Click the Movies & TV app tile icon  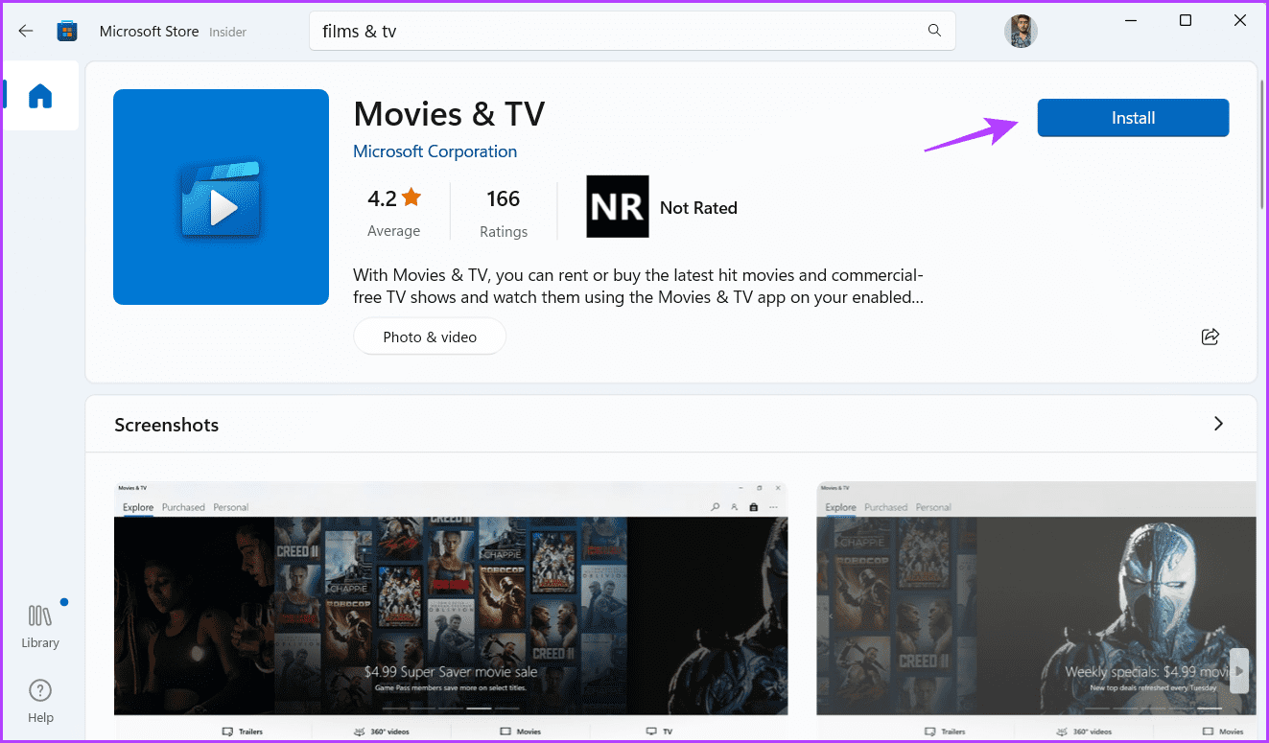[x=221, y=197]
